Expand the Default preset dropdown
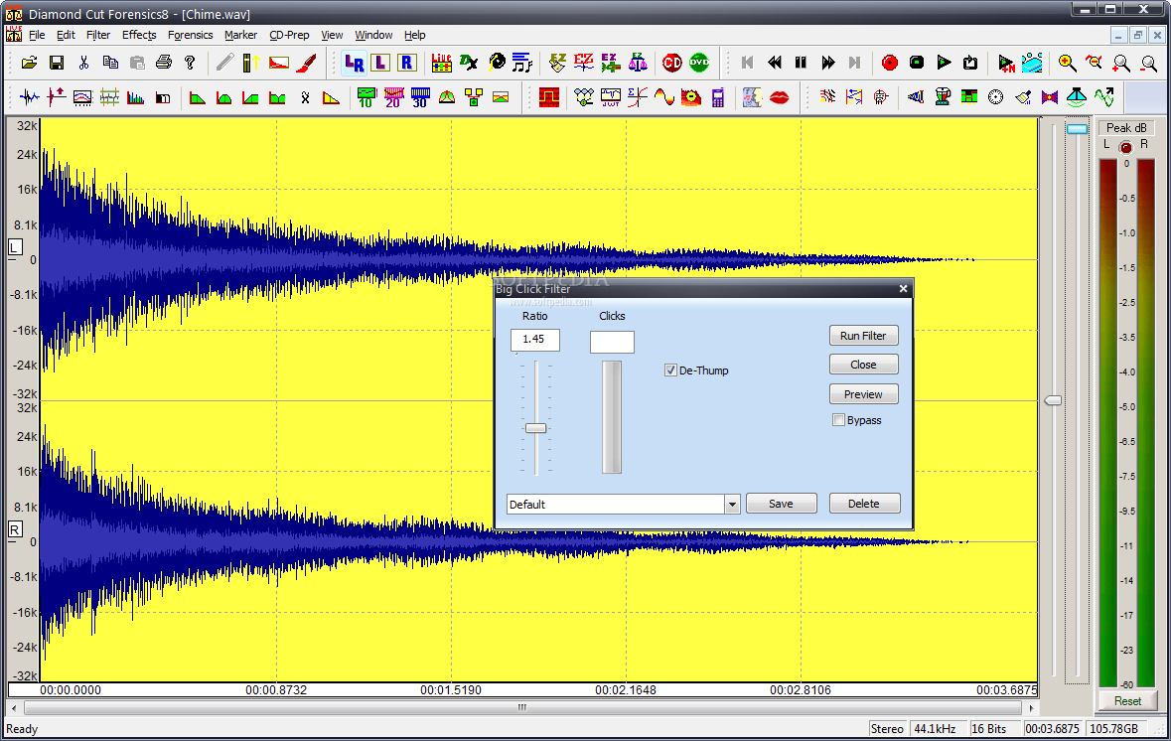This screenshot has height=741, width=1171. click(732, 505)
